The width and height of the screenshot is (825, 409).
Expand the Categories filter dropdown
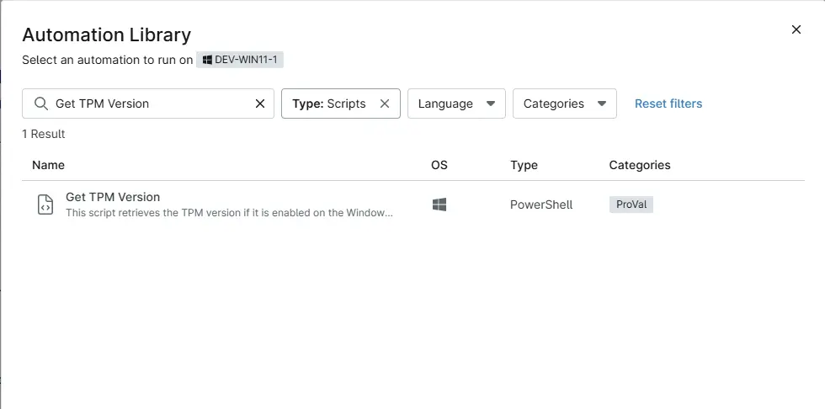coord(564,104)
